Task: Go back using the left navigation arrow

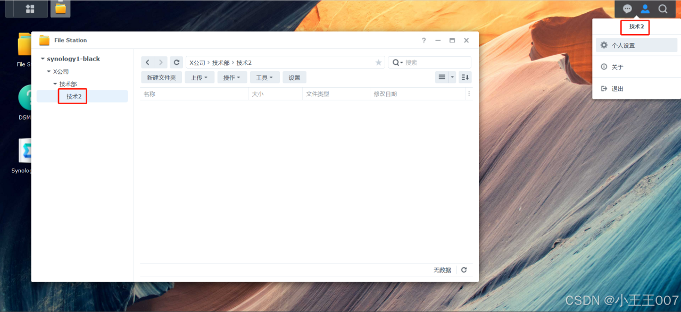Action: point(147,62)
